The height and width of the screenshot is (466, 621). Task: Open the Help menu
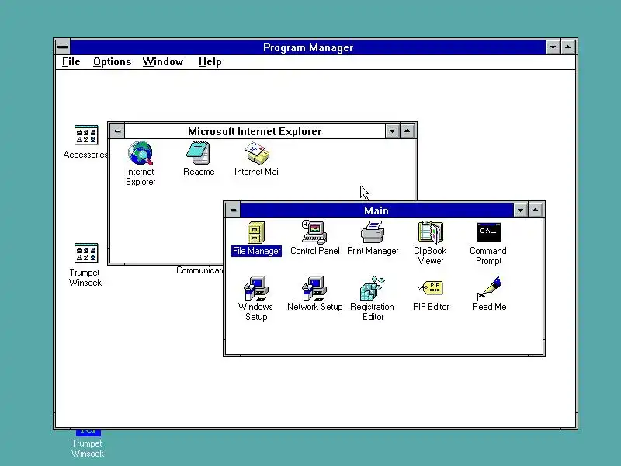[x=210, y=62]
